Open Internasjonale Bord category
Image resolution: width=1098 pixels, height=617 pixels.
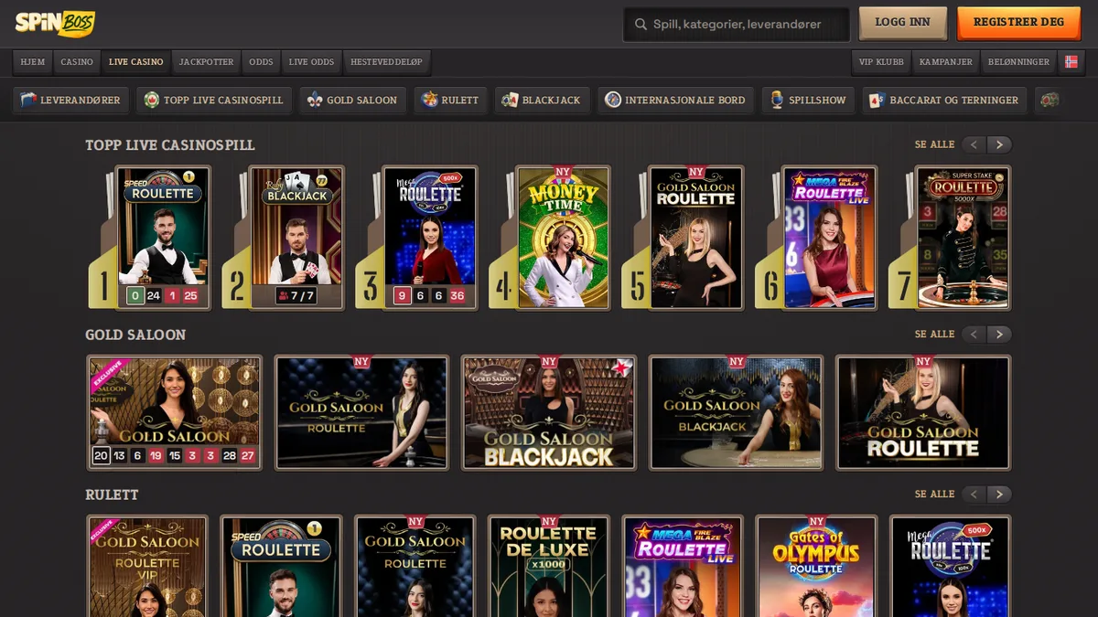675,101
